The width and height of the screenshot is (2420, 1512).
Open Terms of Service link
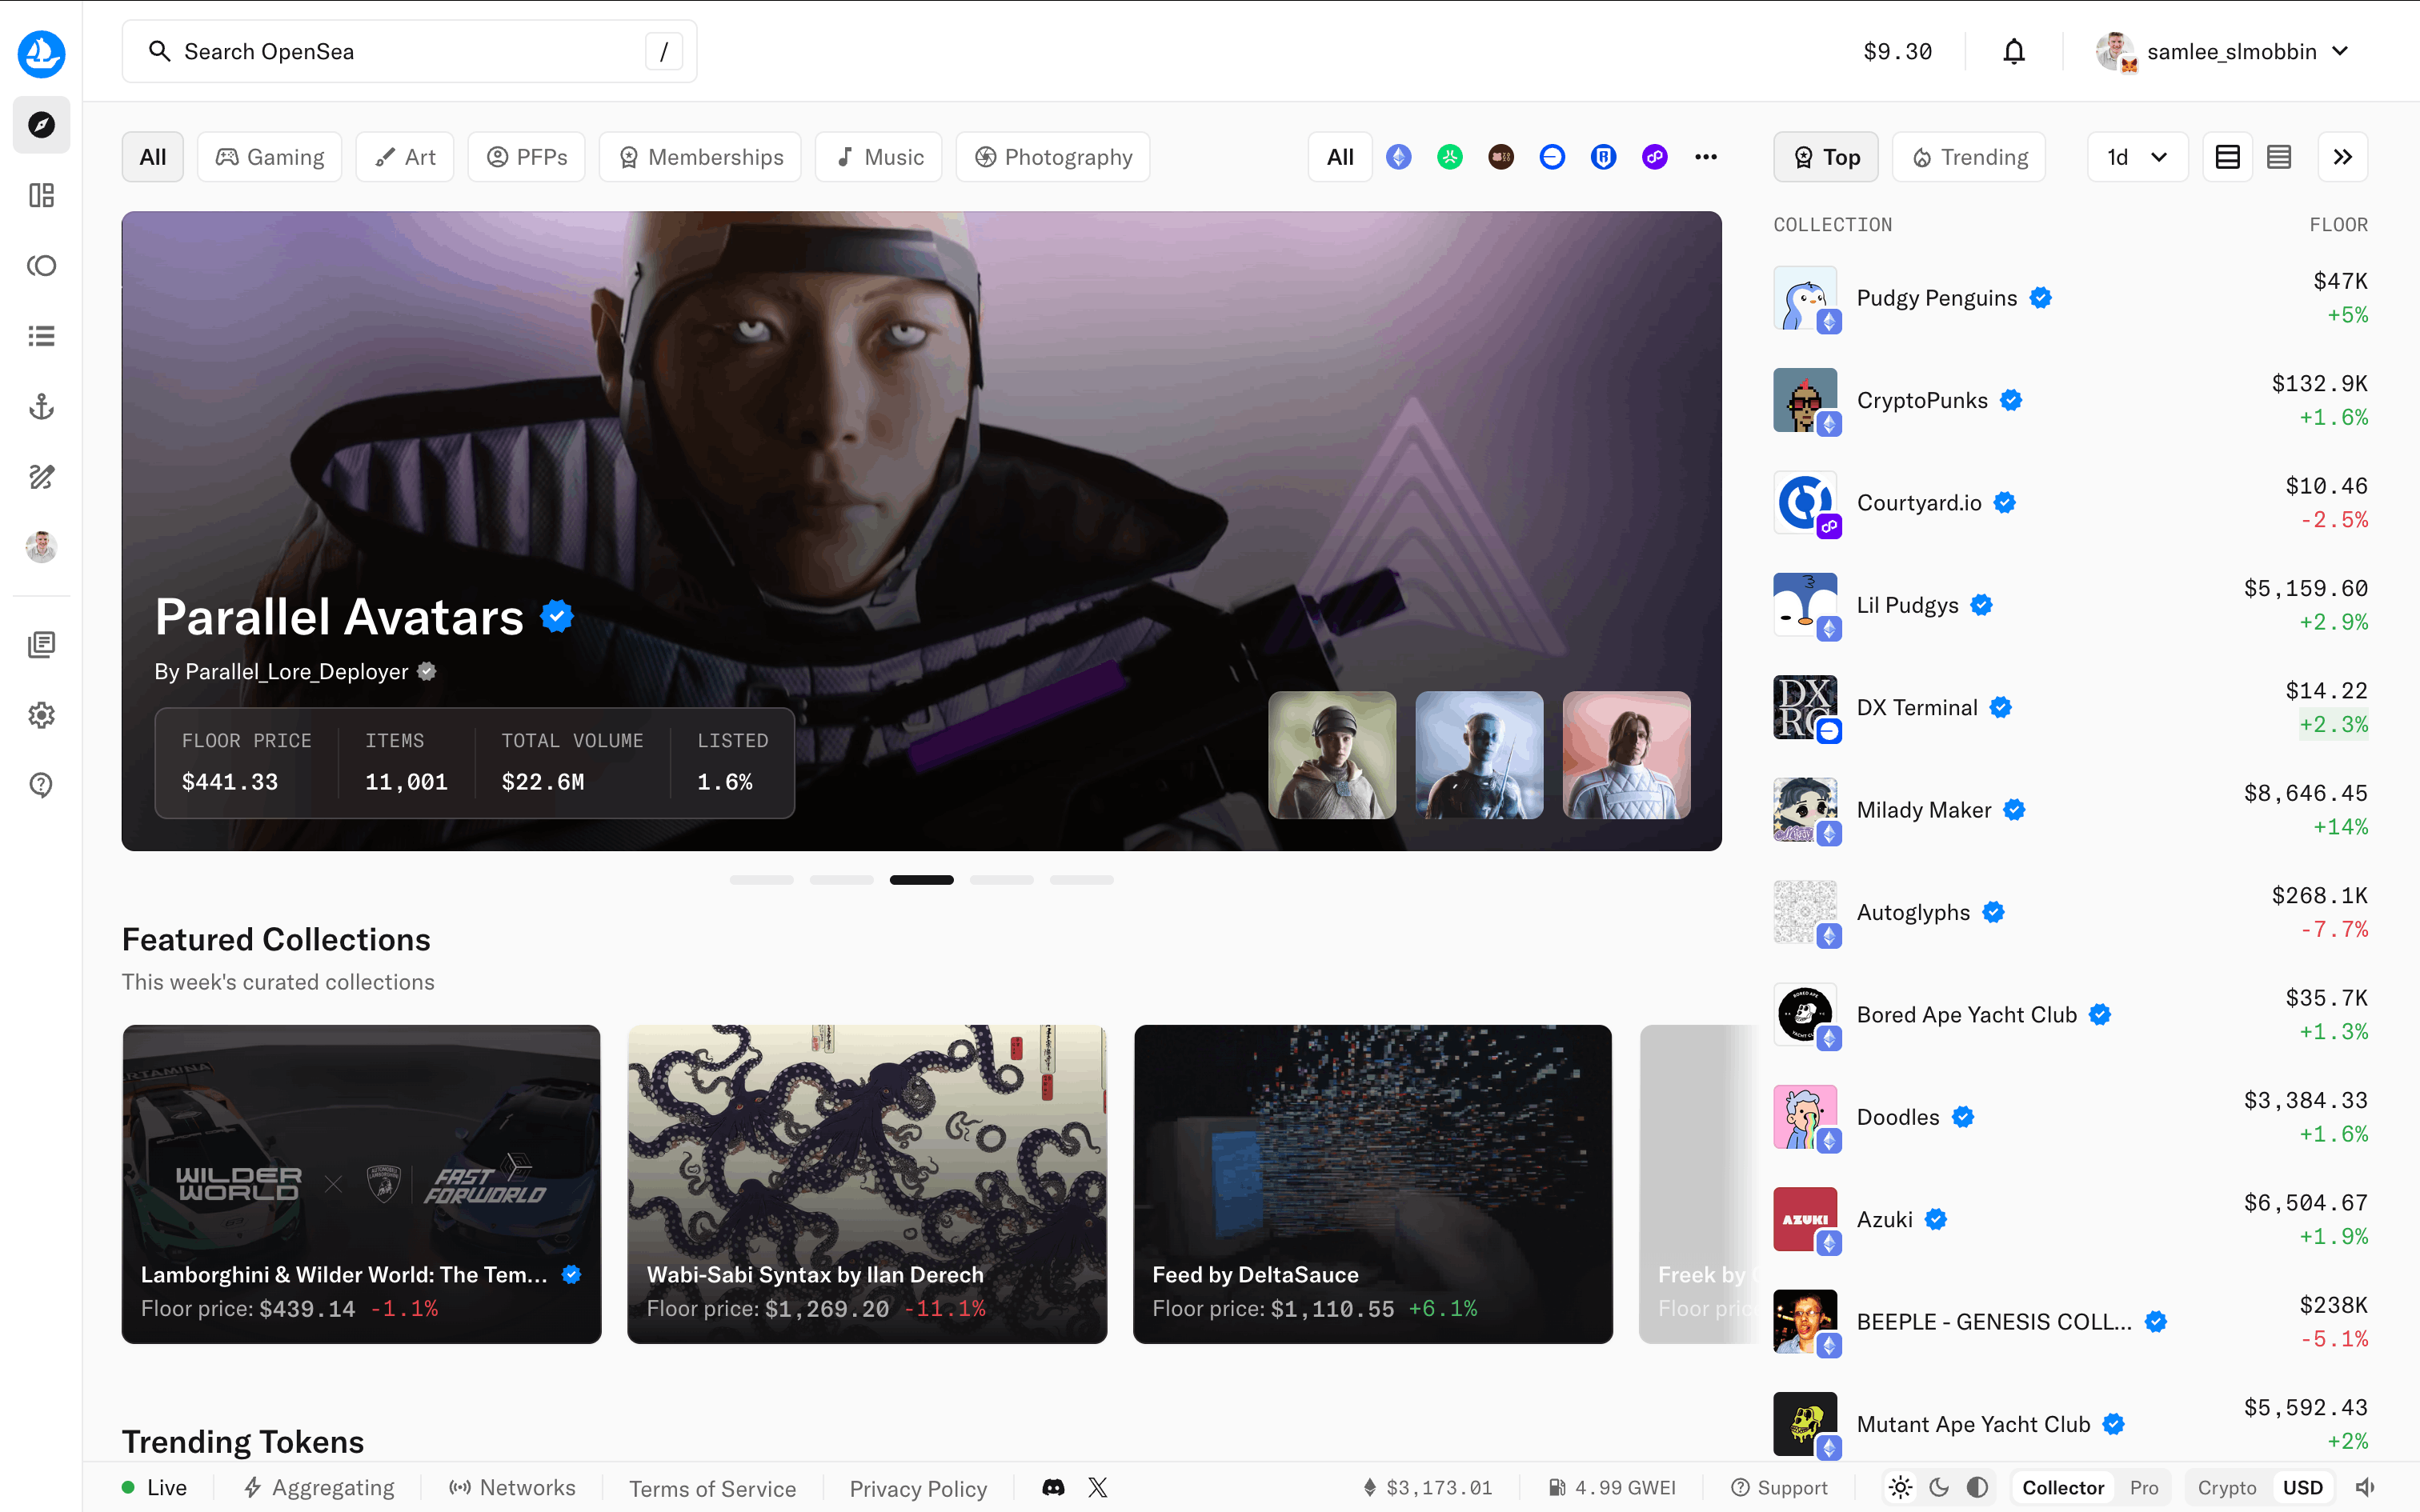712,1488
